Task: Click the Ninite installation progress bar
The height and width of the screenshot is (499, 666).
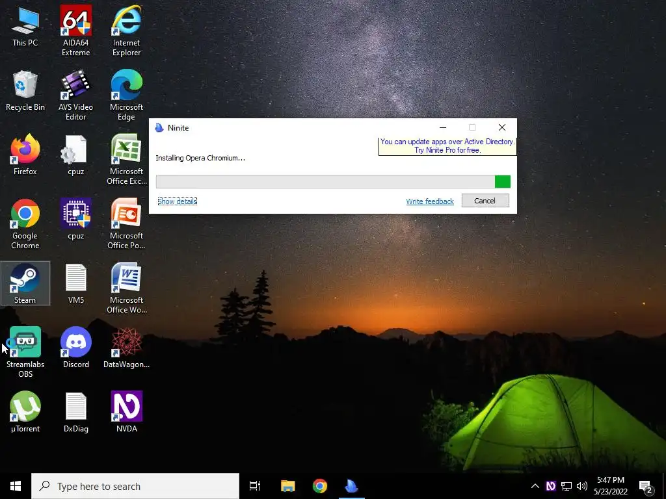Action: 333,182
